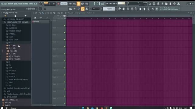This screenshot has width=195, height=109.
Task: Click the shopping cart icon
Action: pos(157,9)
